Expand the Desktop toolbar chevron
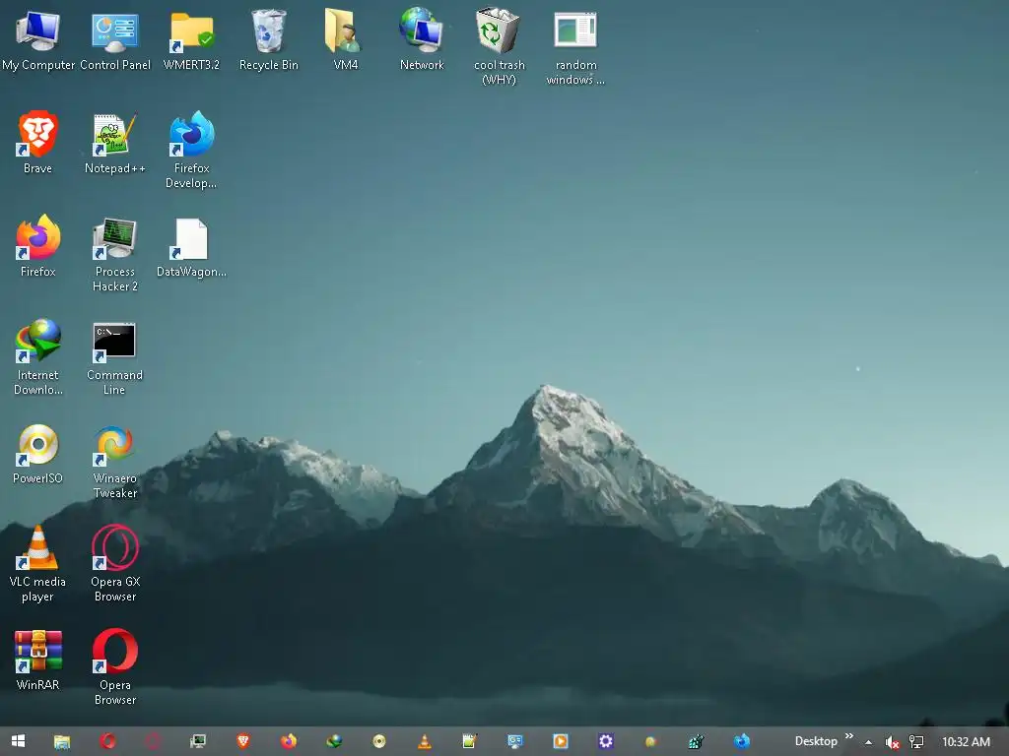Image resolution: width=1009 pixels, height=756 pixels. 848,736
